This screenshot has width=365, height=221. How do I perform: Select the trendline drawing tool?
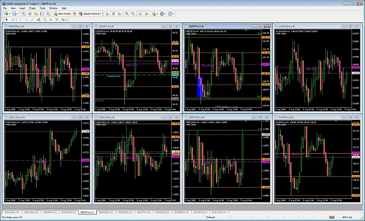32,19
